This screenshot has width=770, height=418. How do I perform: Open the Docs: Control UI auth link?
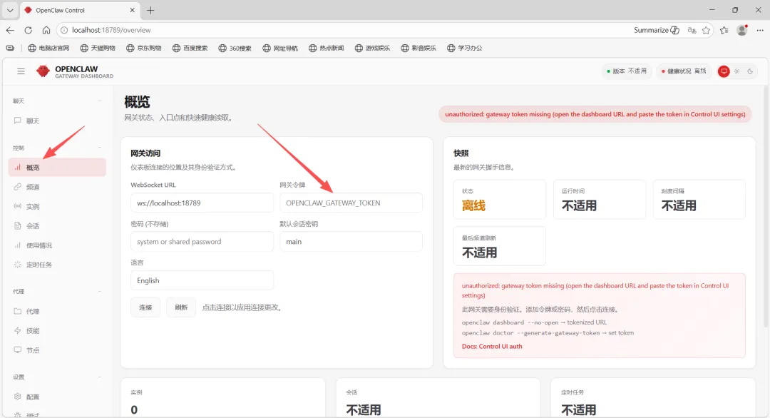click(491, 346)
